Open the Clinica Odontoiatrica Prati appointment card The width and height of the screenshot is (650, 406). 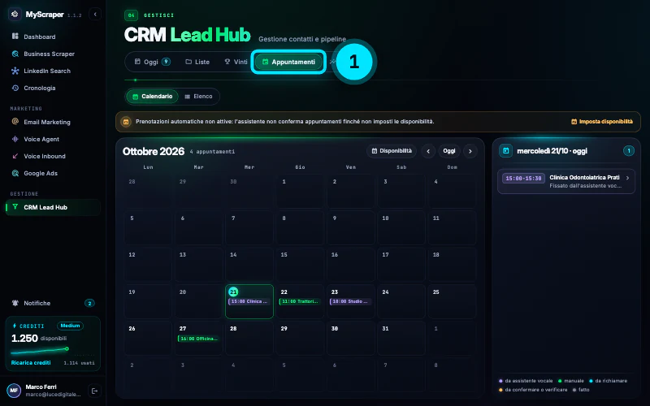566,181
